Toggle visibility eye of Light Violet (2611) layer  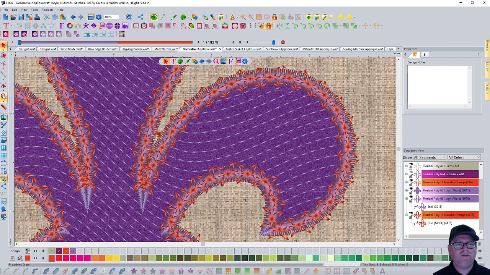(x=411, y=189)
